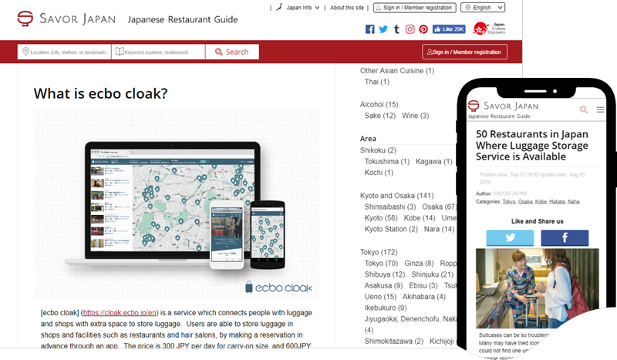Click the Facebook Like 25K button
Viewport: 617px width, 360px height.
pos(449,29)
